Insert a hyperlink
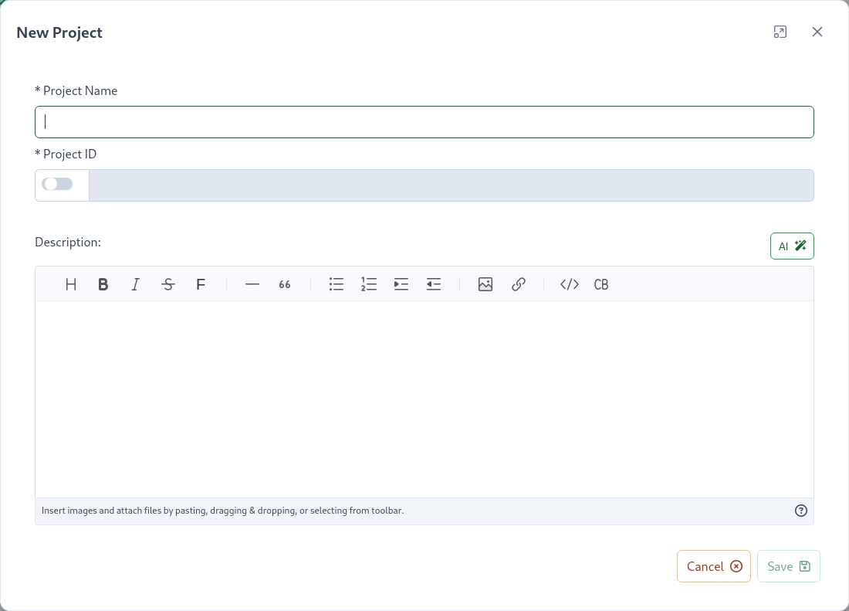Screen dimensions: 849x611 (x=518, y=284)
